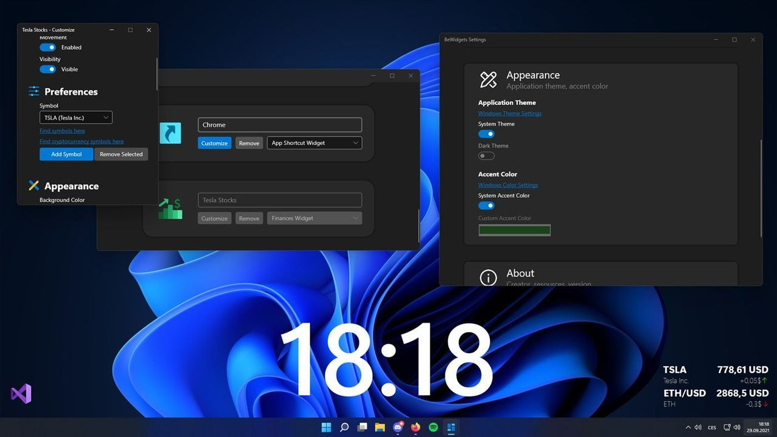The width and height of the screenshot is (777, 437).
Task: Click the CES language indicator in tray
Action: 712,427
